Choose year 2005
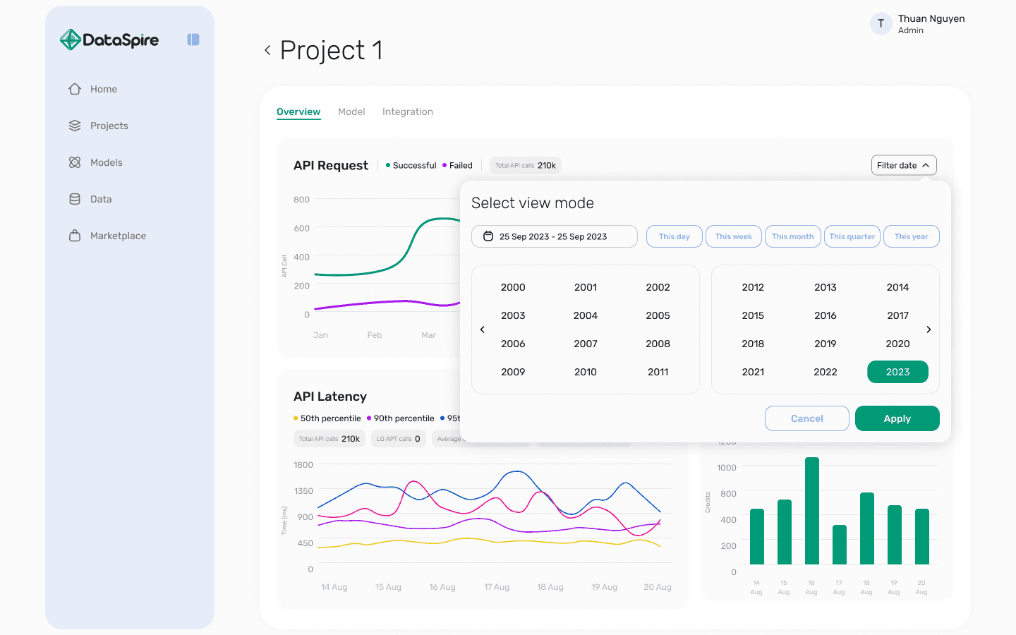 pos(658,315)
